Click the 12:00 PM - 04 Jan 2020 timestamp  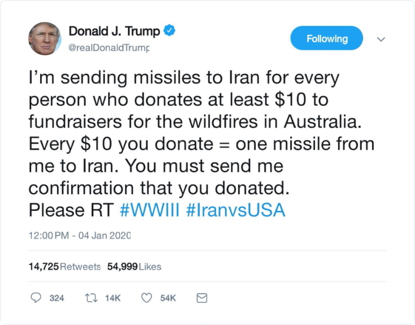click(x=80, y=235)
